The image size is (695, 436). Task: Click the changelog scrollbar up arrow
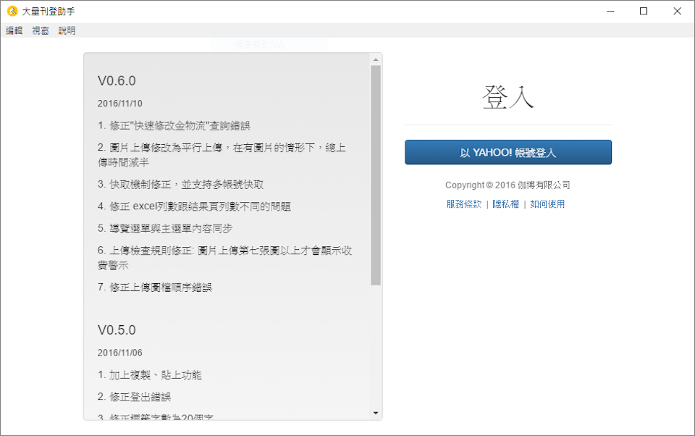pyautogui.click(x=376, y=59)
